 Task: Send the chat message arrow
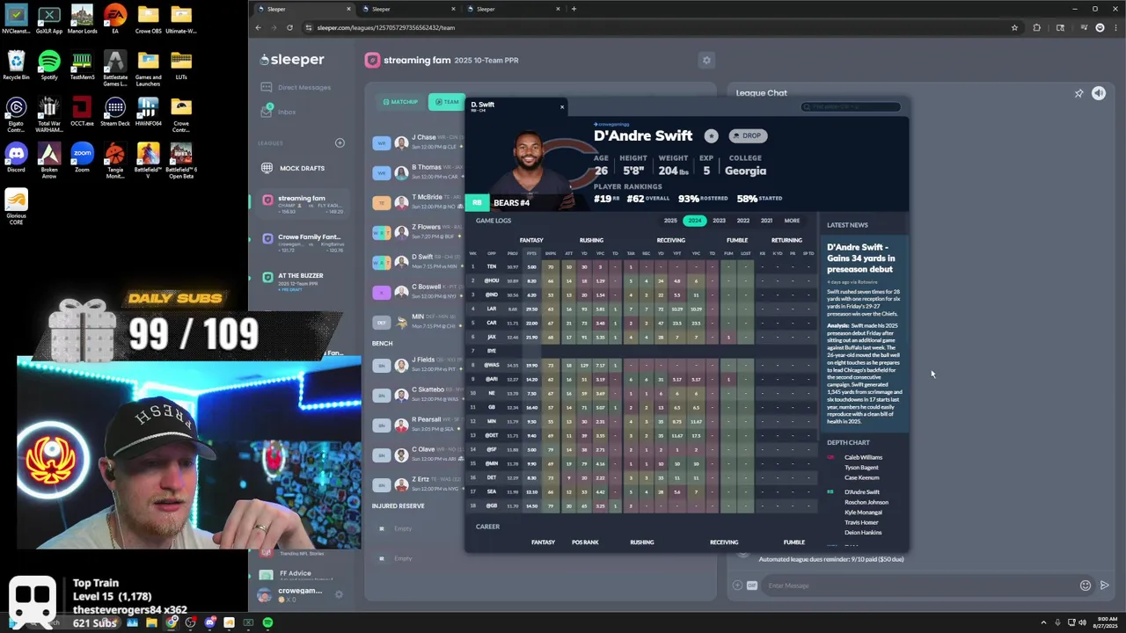coord(1105,586)
